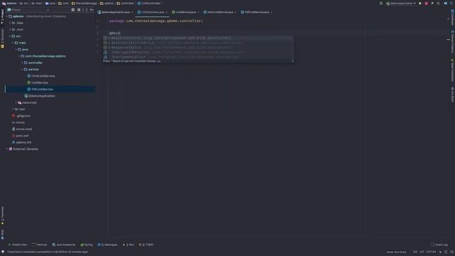Image resolution: width=455 pixels, height=256 pixels.
Task: Collapse the java folder in project tree
Action: coord(16,50)
